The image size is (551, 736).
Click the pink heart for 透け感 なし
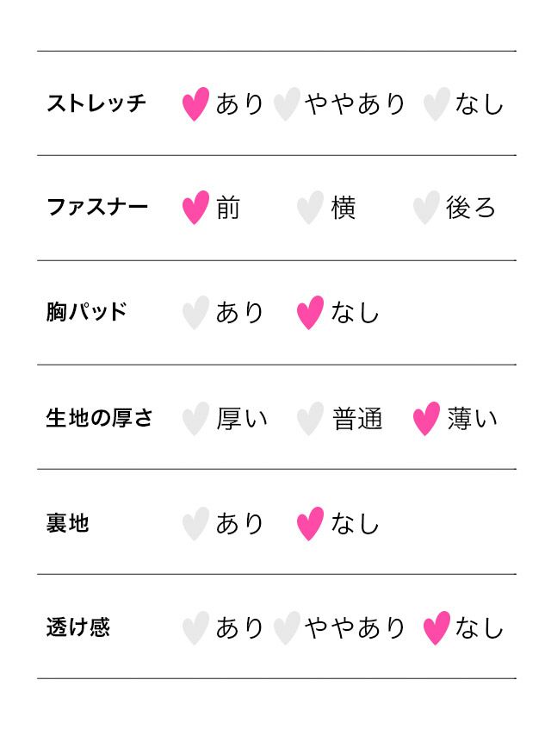[436, 628]
